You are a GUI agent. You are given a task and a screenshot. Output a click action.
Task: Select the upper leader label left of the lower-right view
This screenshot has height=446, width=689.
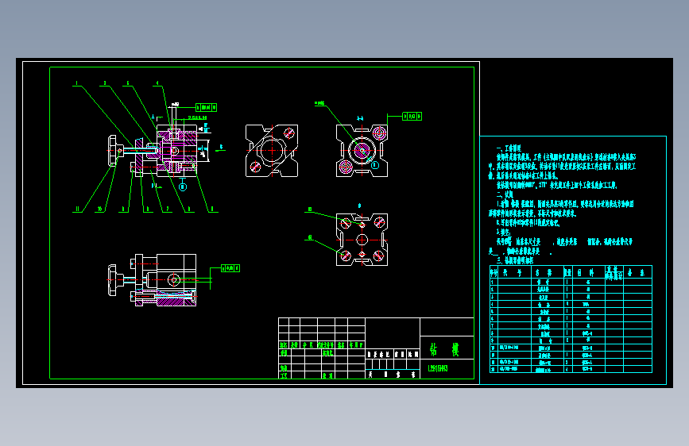coord(310,210)
